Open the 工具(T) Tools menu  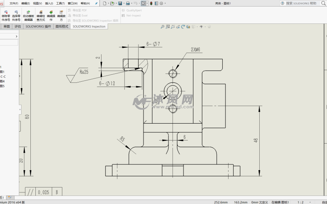[x=60, y=3]
